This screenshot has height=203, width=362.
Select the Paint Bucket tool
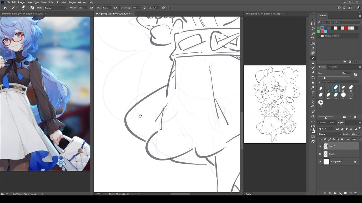313,78
